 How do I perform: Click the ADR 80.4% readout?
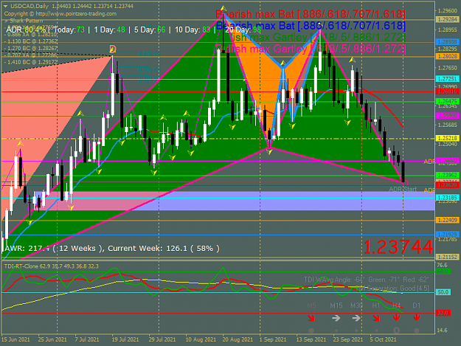pos(26,30)
